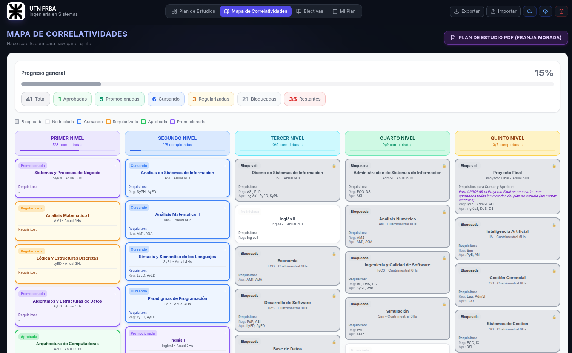Click the 15% progress percentage text
This screenshot has width=572, height=353.
(544, 73)
